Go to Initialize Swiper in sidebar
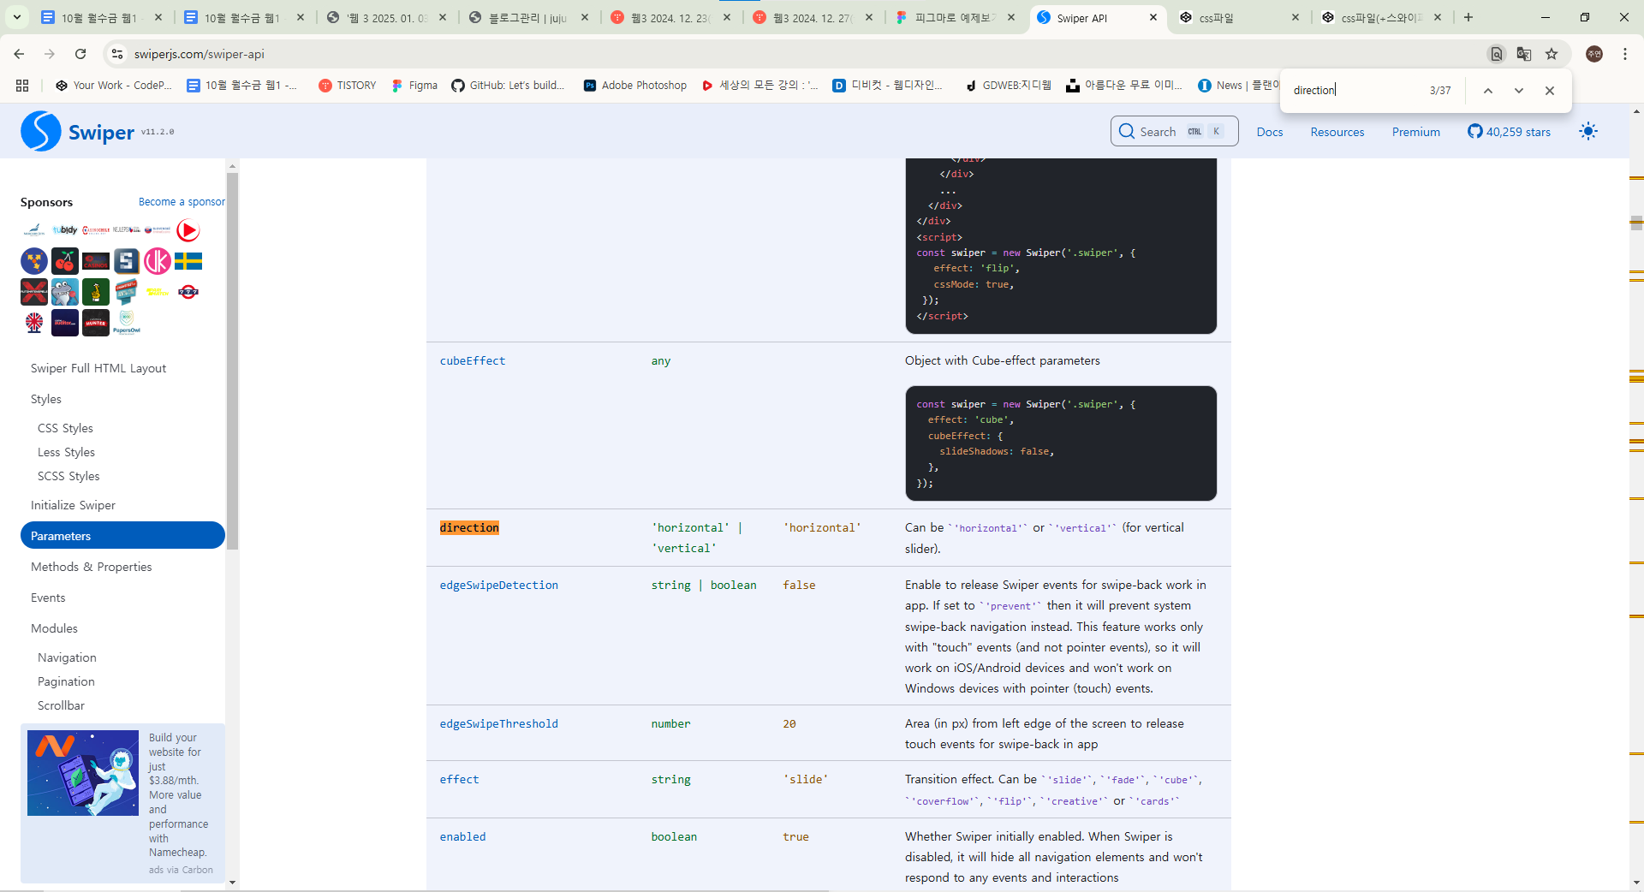 73,505
